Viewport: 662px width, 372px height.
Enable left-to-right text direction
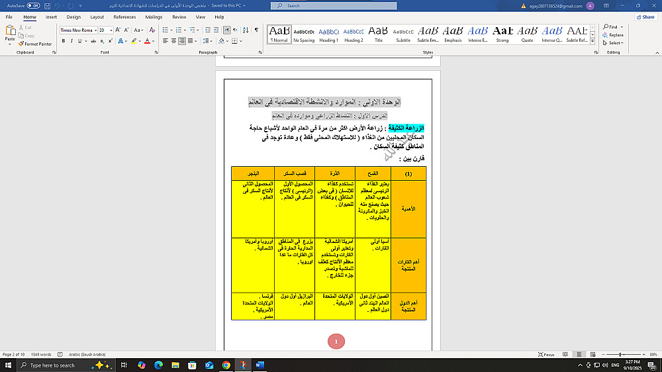227,30
